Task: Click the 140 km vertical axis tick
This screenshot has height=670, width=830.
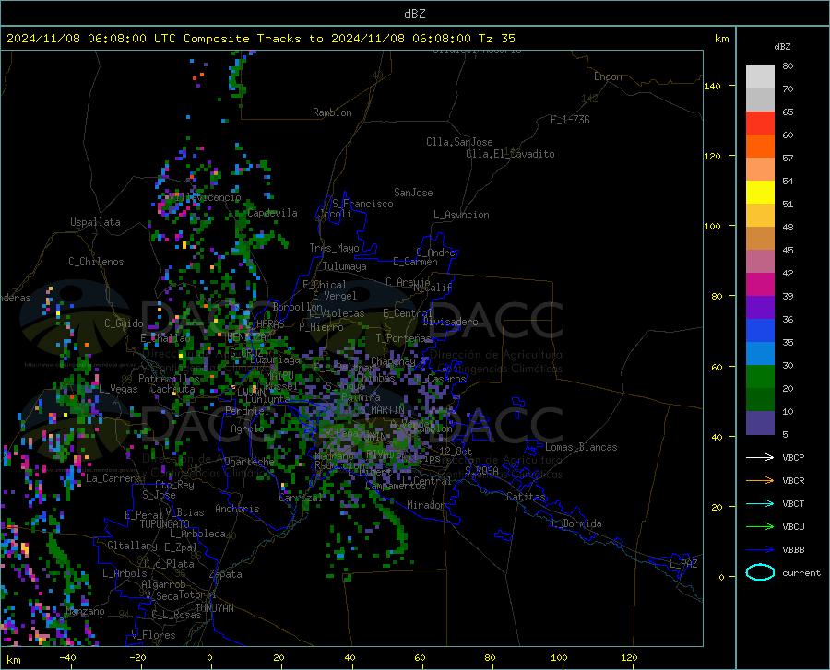Action: pyautogui.click(x=713, y=86)
